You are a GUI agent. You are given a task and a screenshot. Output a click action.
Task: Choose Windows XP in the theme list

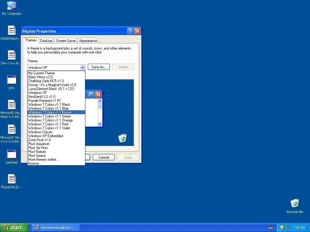(56, 93)
